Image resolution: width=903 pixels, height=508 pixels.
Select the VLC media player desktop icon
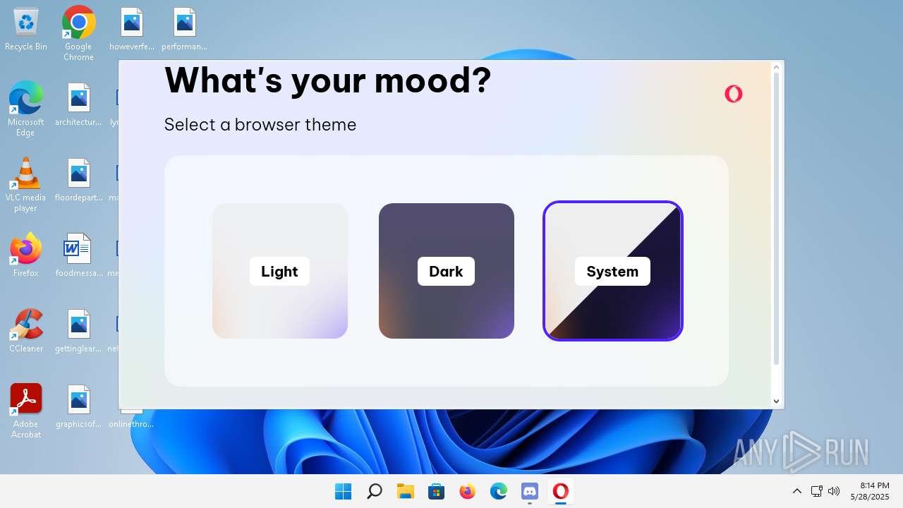[x=26, y=185]
